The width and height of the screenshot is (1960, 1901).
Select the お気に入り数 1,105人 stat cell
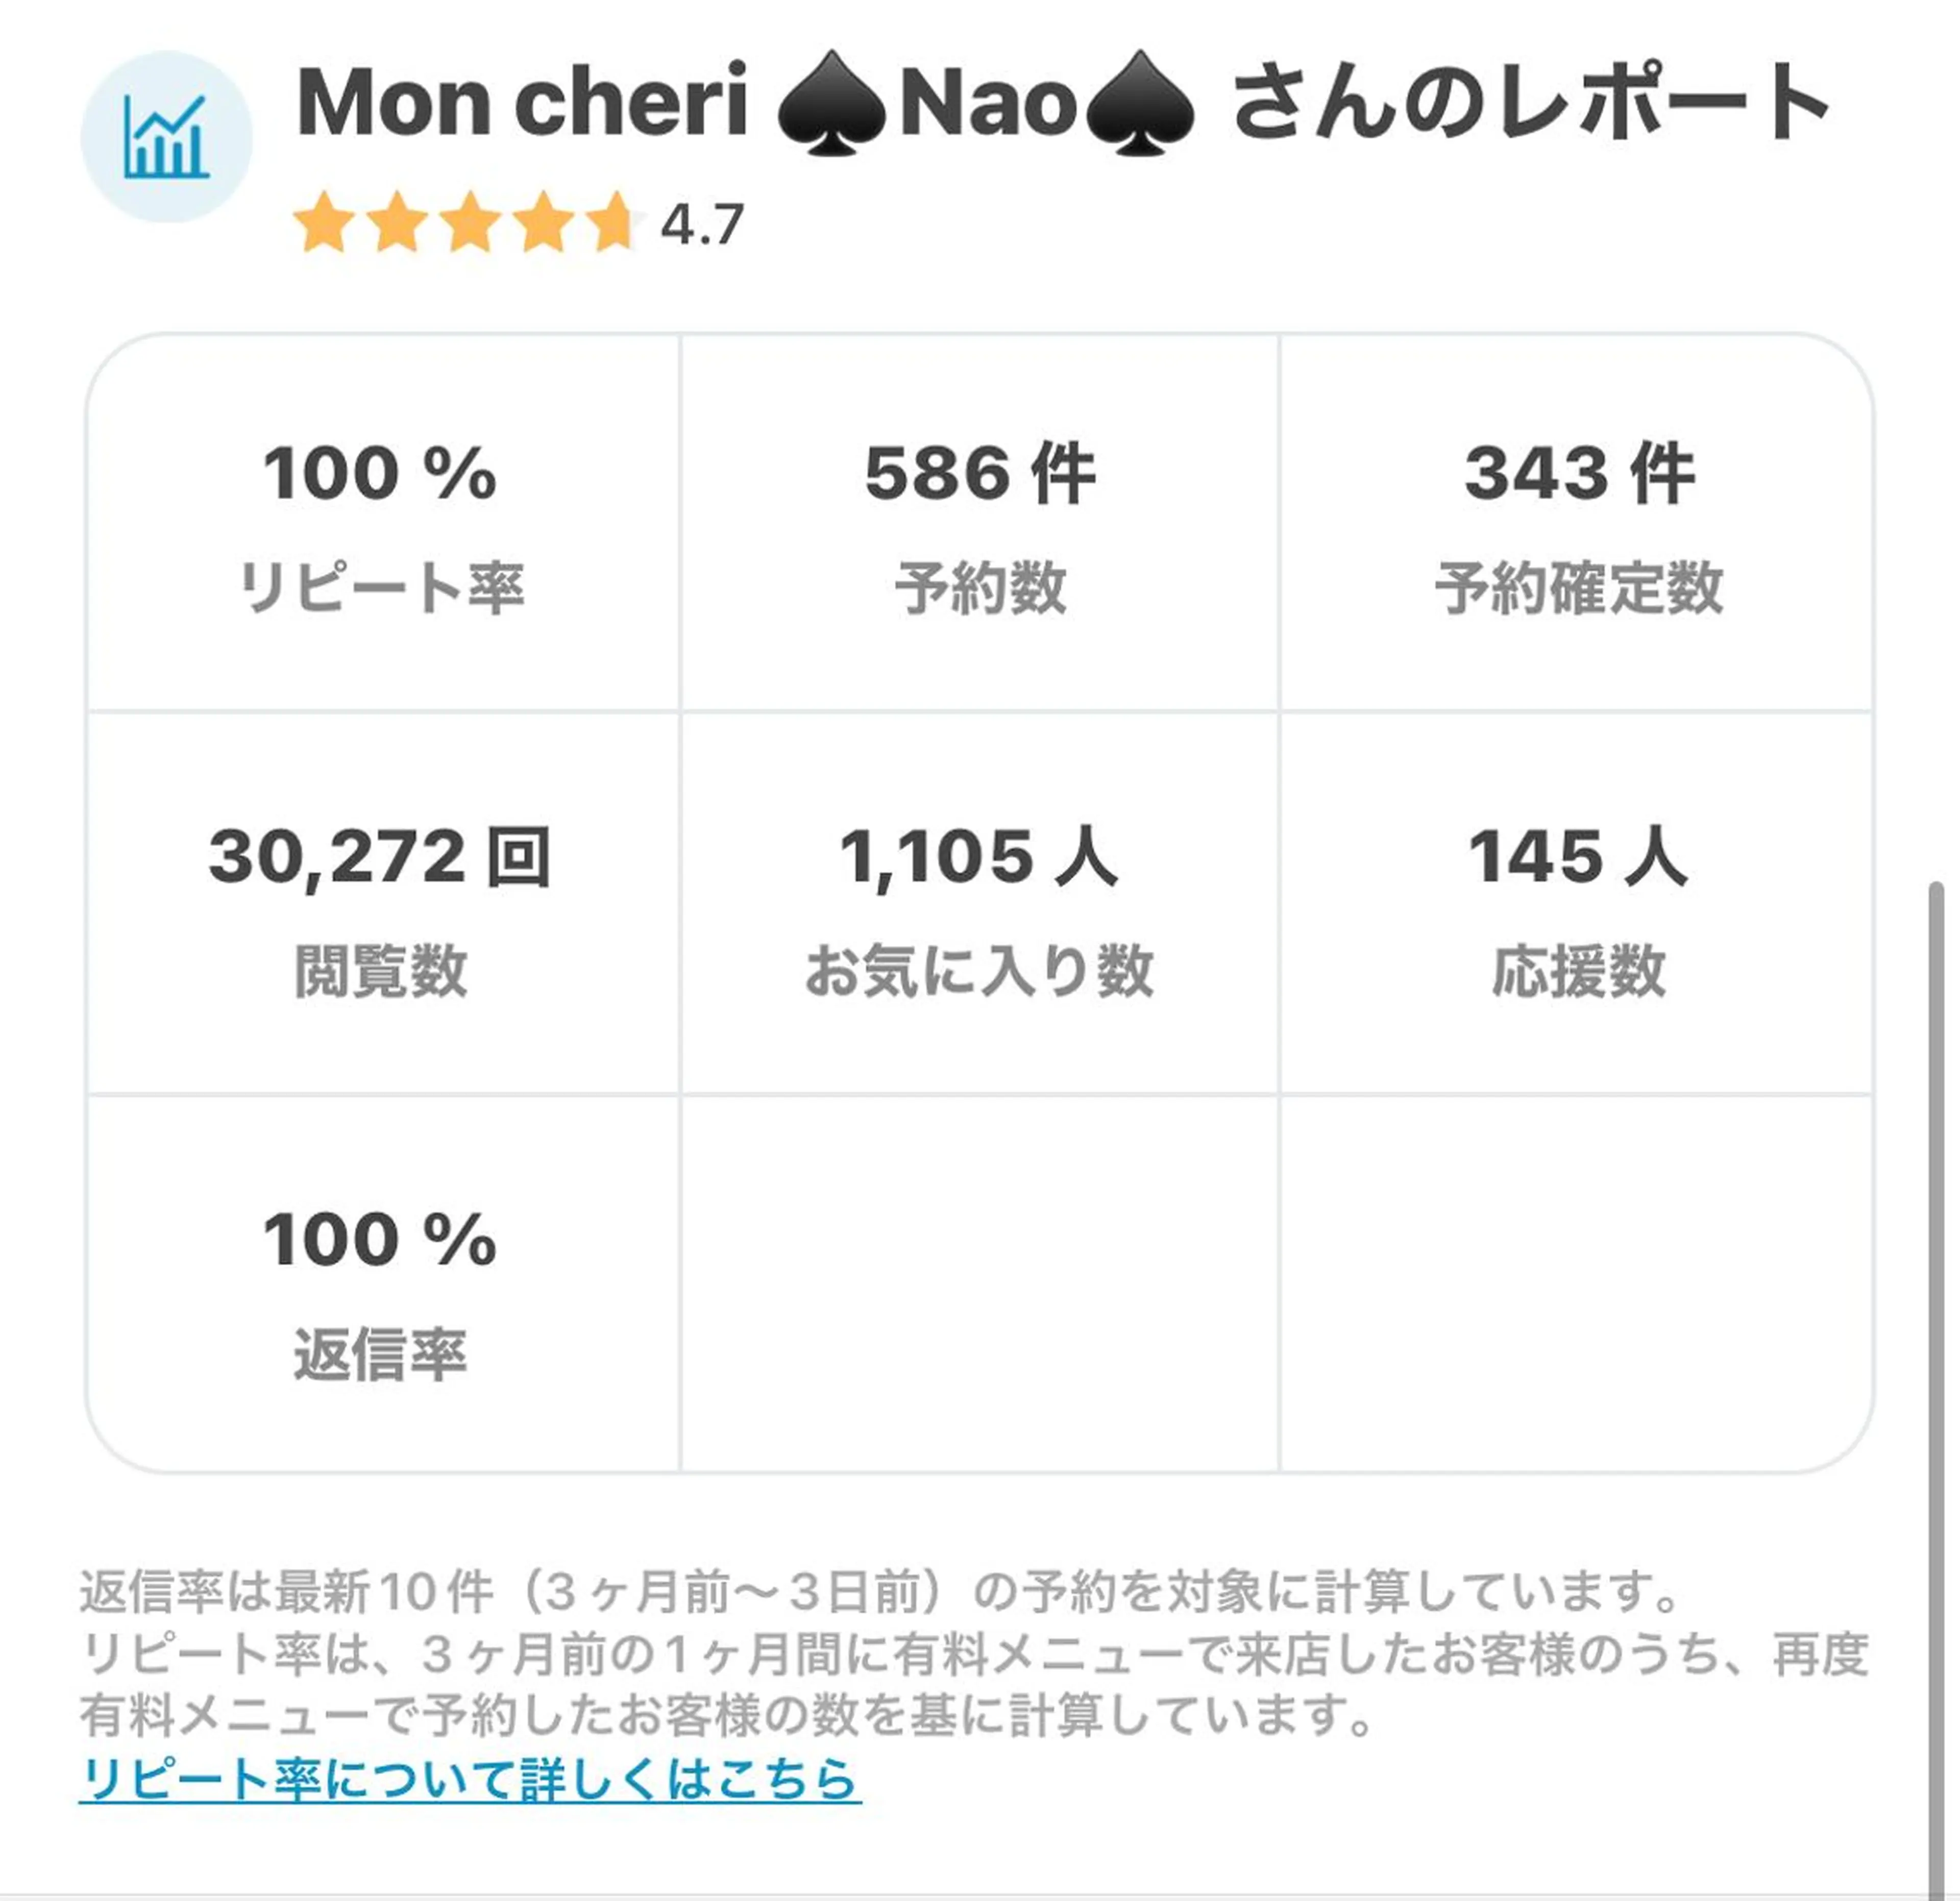click(979, 906)
